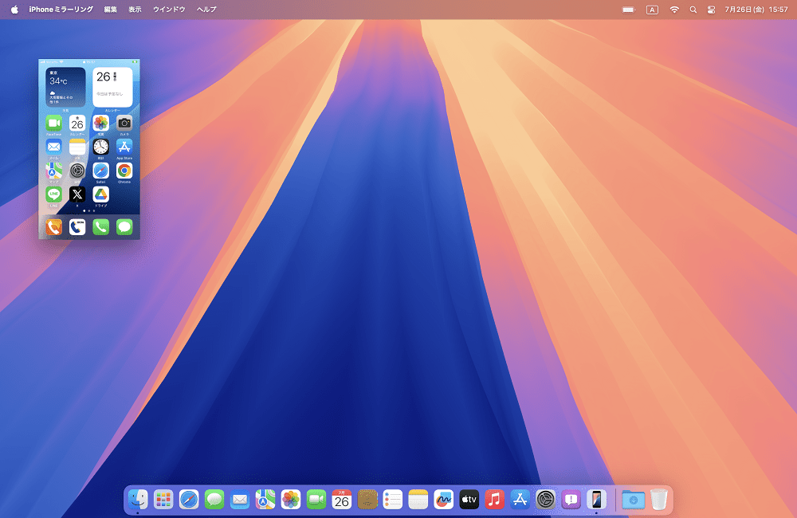797x518 pixels.
Task: Tap the orange phone app in iPhone dock
Action: pos(54,226)
